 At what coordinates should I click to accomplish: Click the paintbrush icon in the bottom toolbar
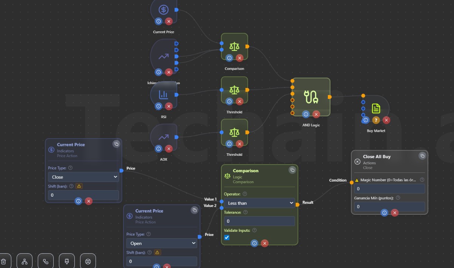pos(67,261)
